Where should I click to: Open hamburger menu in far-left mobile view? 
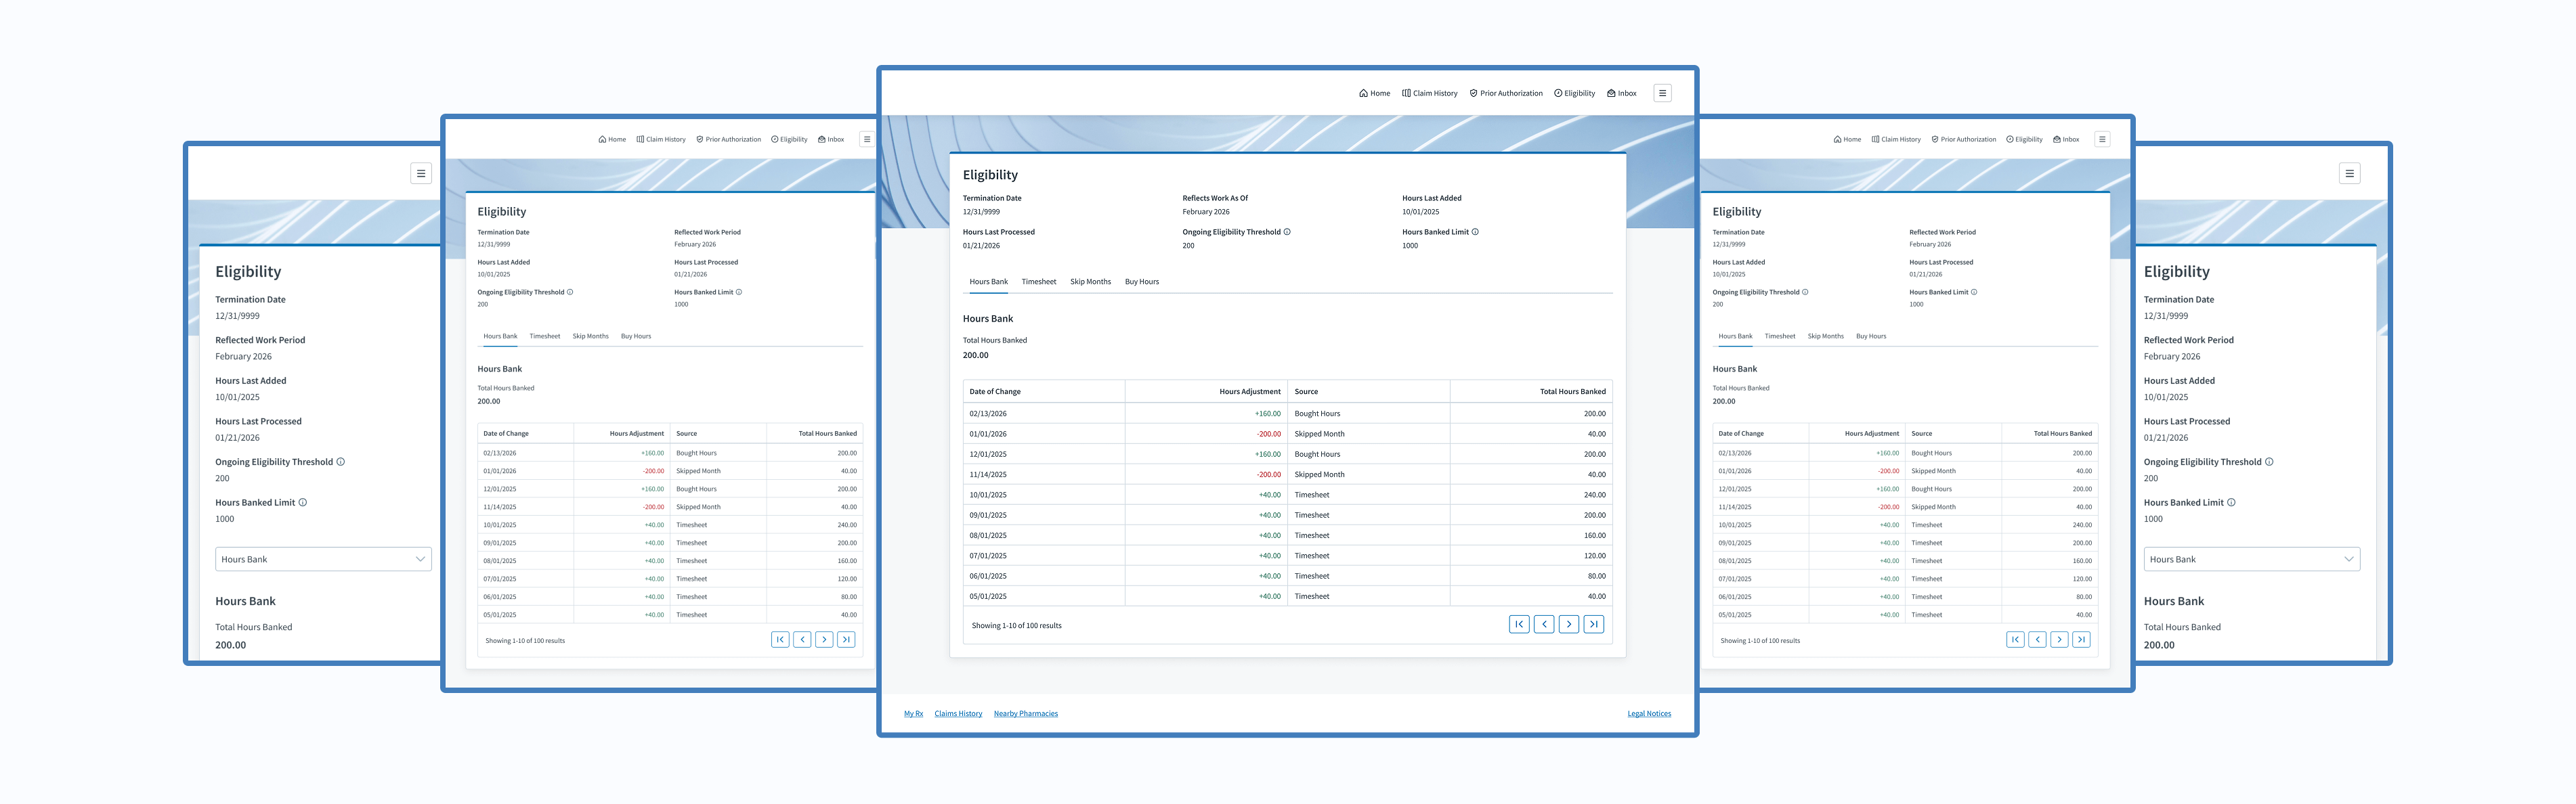[x=421, y=173]
